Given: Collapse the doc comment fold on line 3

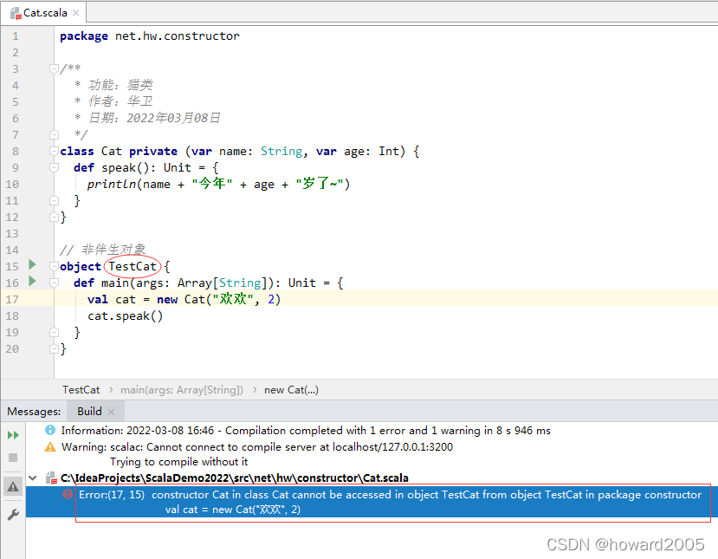Looking at the screenshot, I should click(x=54, y=68).
